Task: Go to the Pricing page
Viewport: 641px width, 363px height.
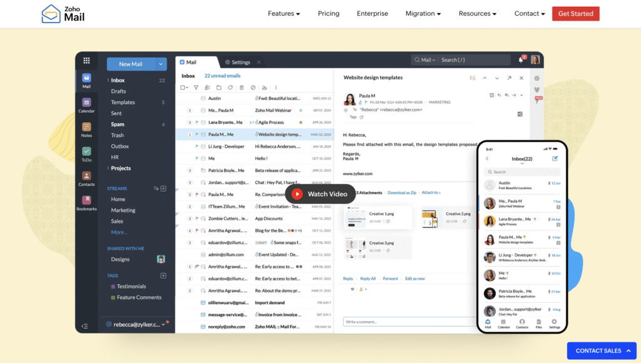Action: tap(329, 14)
